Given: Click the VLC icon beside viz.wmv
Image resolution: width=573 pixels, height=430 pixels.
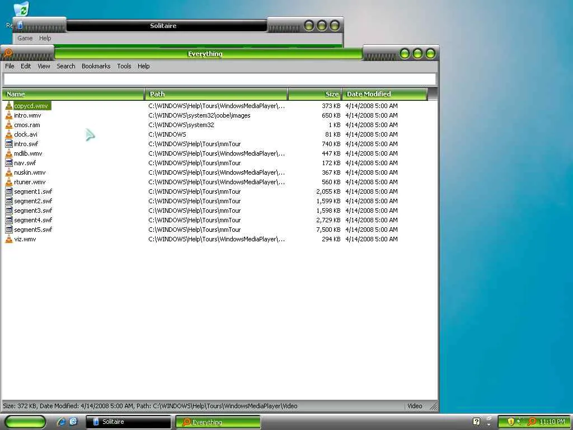Looking at the screenshot, I should point(9,239).
